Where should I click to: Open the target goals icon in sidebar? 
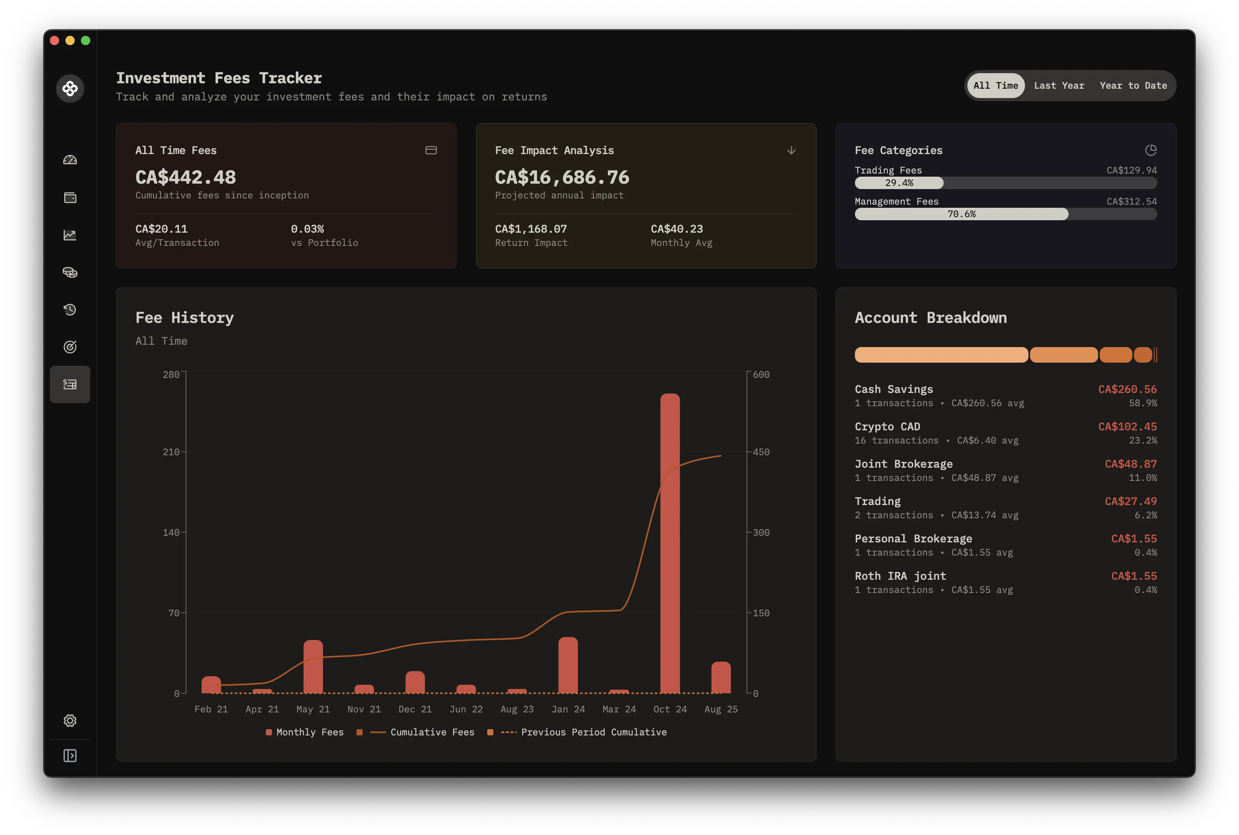click(x=70, y=347)
